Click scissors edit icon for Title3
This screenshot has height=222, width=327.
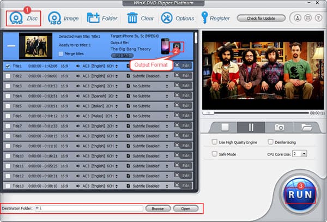177,85
